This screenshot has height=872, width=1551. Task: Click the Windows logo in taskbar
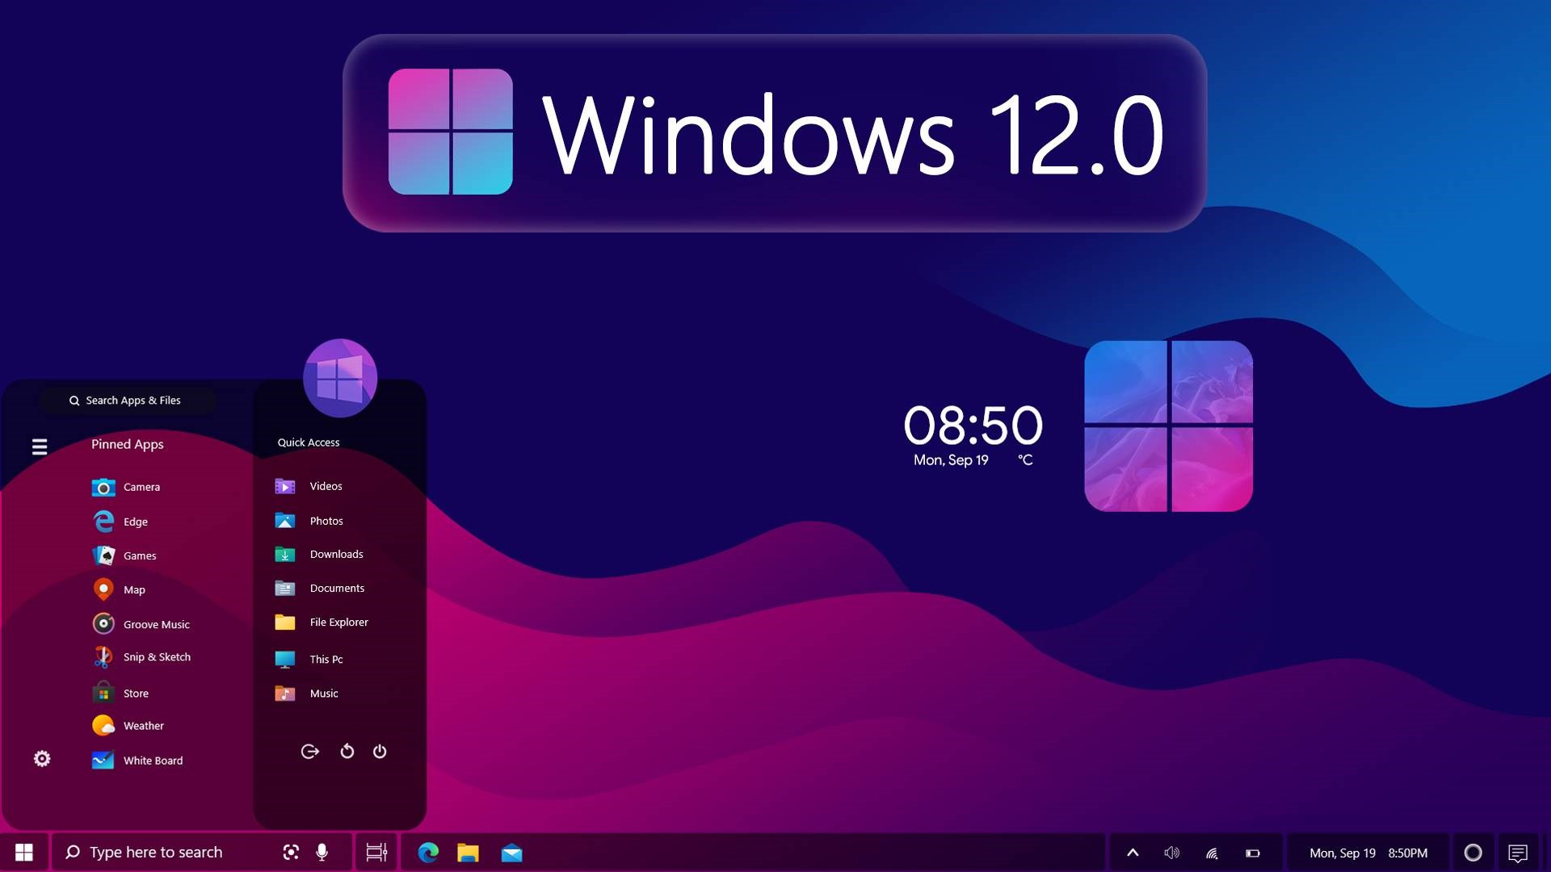click(23, 852)
